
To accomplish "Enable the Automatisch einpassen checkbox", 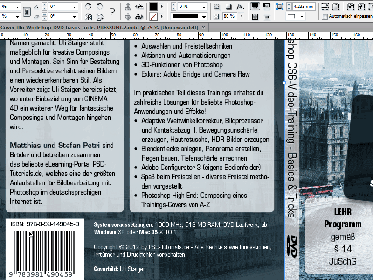I will [325, 16].
